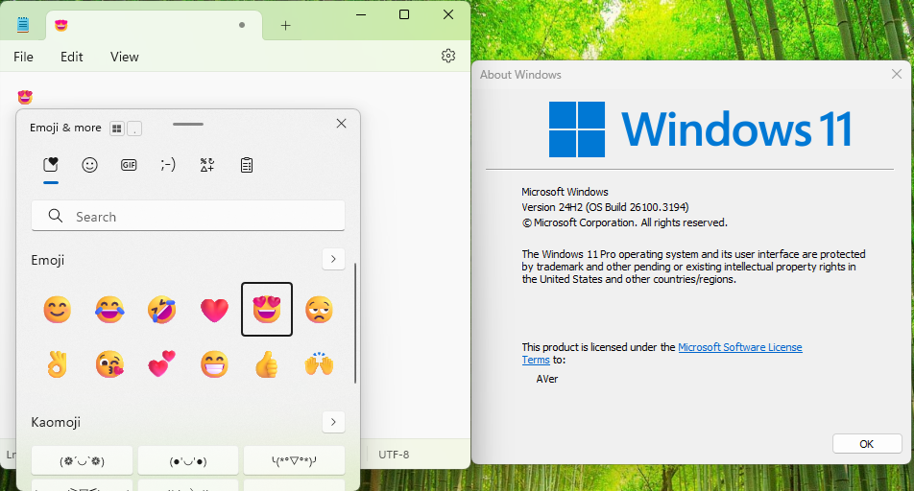Open Notepad File menu
The width and height of the screenshot is (914, 491).
pos(23,57)
